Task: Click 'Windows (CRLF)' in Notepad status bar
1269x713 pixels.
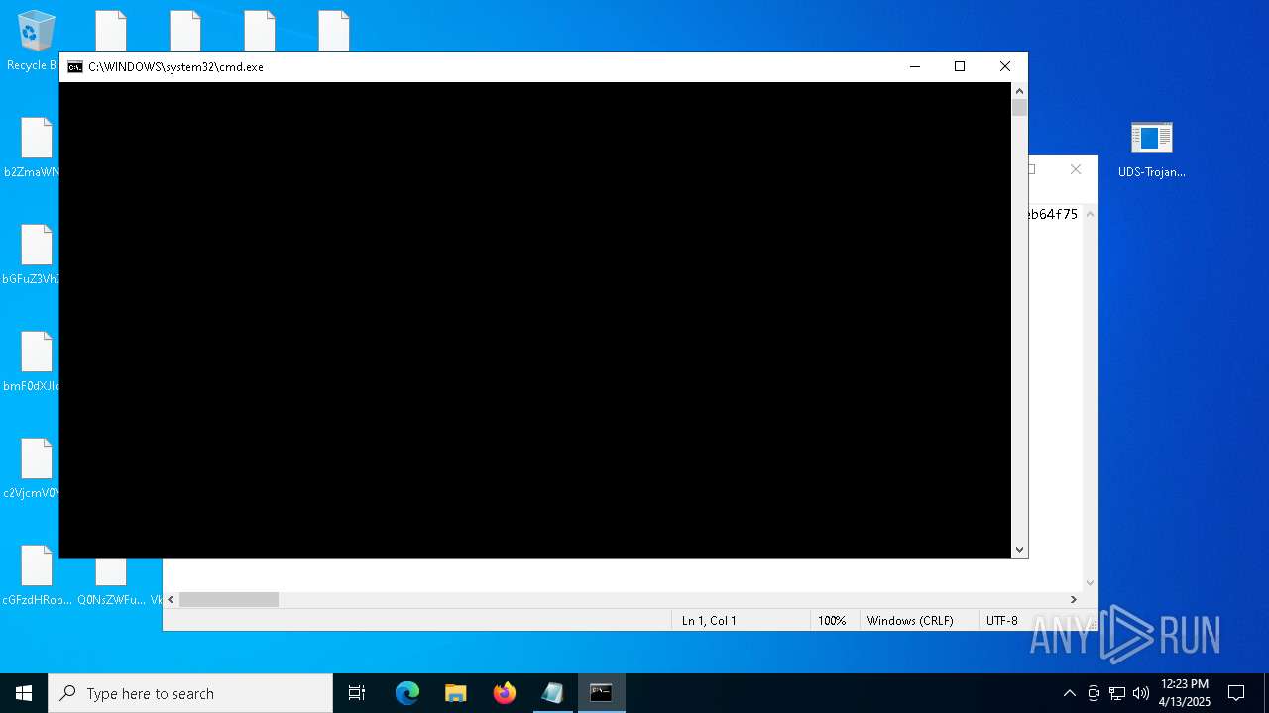Action: coord(910,621)
